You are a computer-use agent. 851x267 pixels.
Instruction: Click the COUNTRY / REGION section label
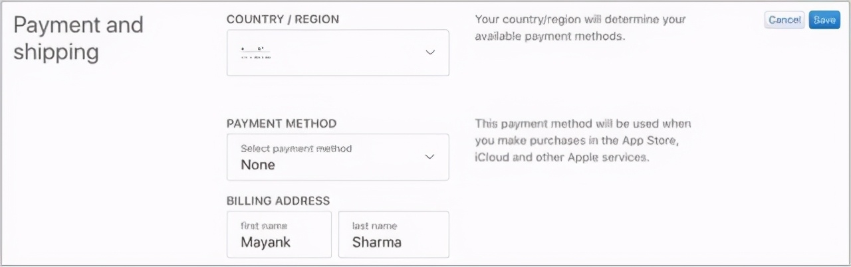tap(283, 19)
